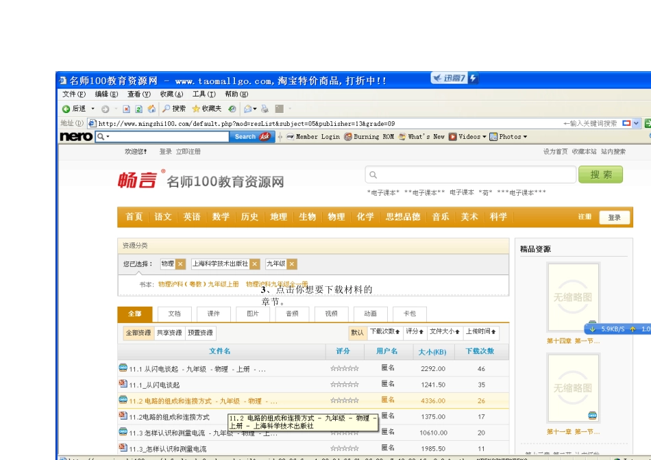
Task: Click the History icon in toolbar
Action: coord(232,109)
